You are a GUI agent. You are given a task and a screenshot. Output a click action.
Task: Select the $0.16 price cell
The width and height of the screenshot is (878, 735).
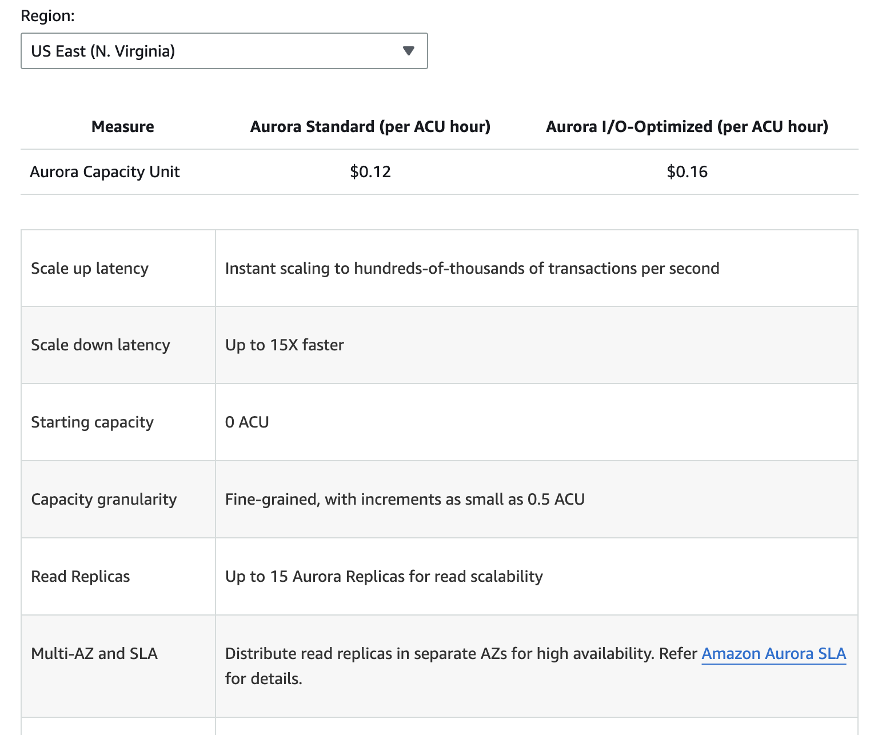coord(687,171)
